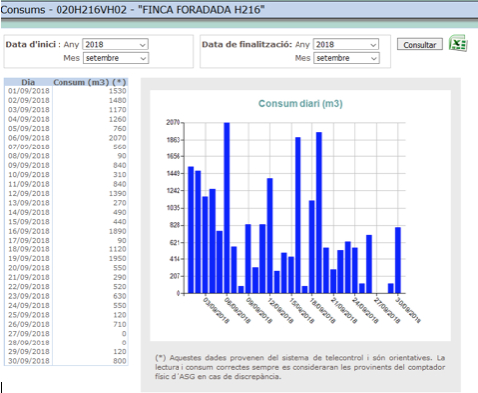Open the end year 2018 dropdown
Image resolution: width=478 pixels, height=393 pixels.
point(346,45)
